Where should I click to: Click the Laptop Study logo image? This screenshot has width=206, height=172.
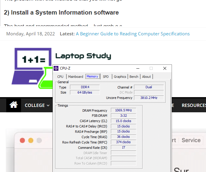pos(33,68)
